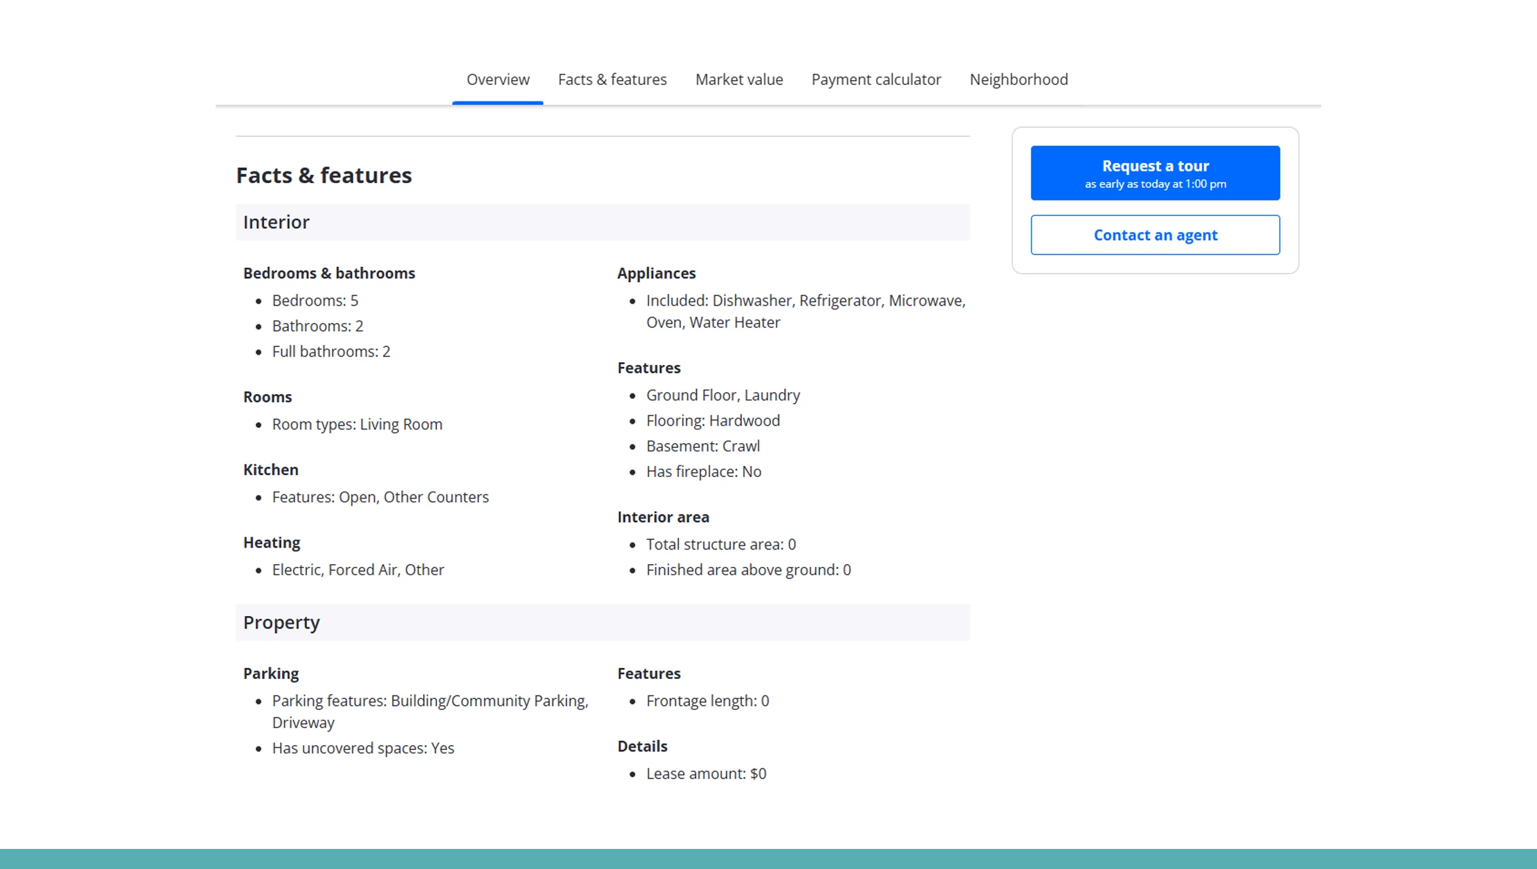Open the Facts & features tab
1537x869 pixels.
(612, 80)
